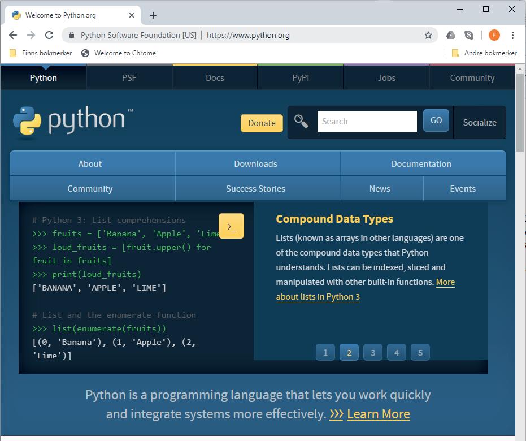Screen dimensions: 526x441
Task: Maximize the Chrome window
Action: pyautogui.click(x=486, y=10)
